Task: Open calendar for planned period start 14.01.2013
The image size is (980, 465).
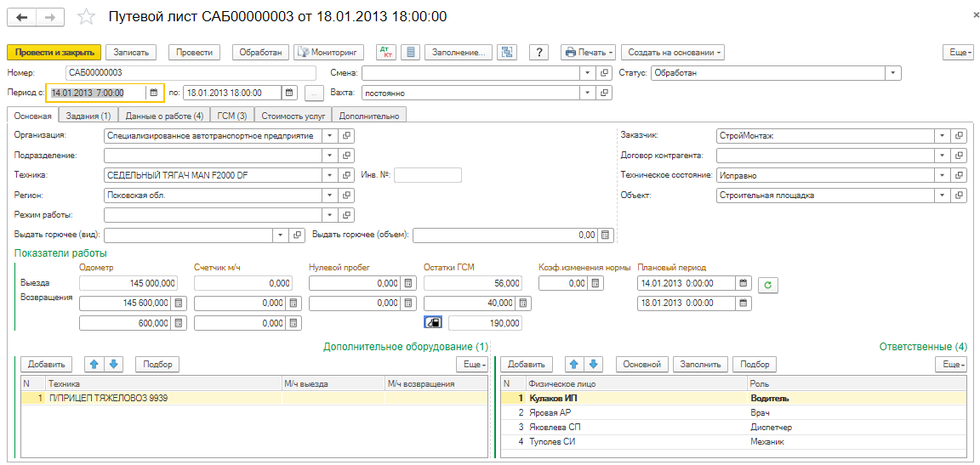Action: [744, 283]
